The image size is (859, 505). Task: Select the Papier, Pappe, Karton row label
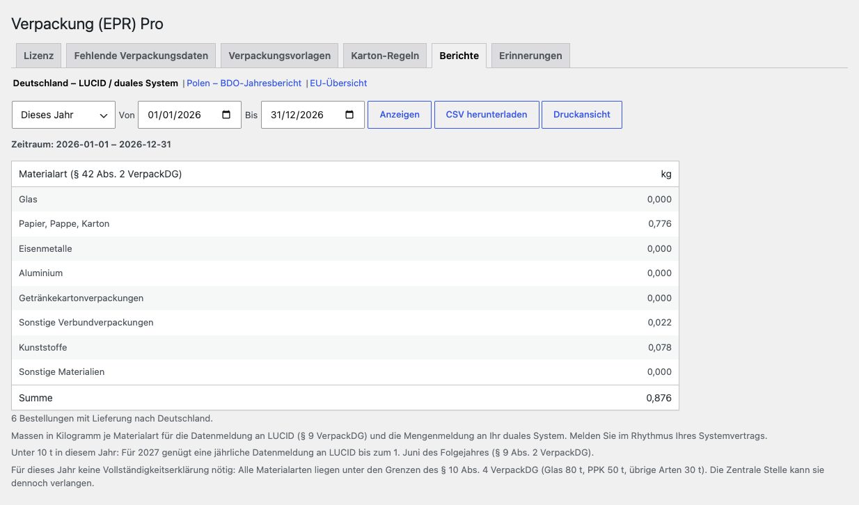[64, 224]
